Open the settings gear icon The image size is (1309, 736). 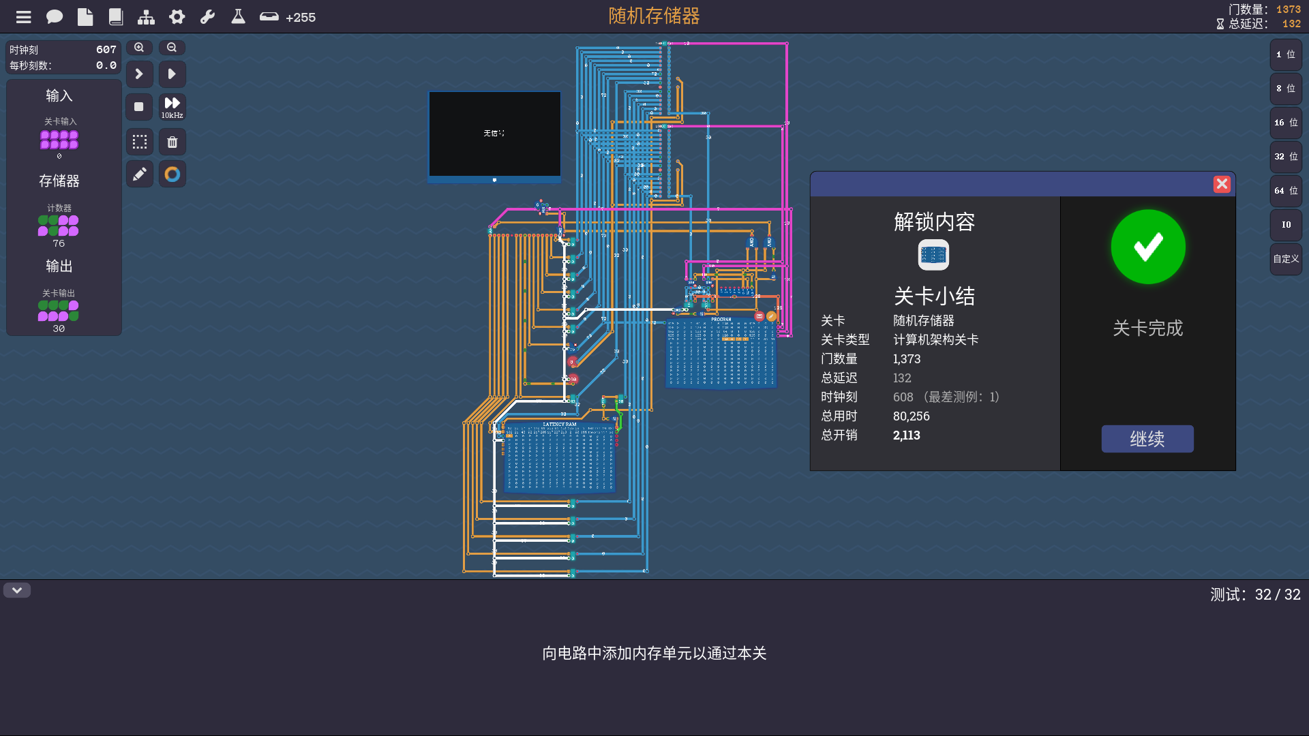pos(177,17)
